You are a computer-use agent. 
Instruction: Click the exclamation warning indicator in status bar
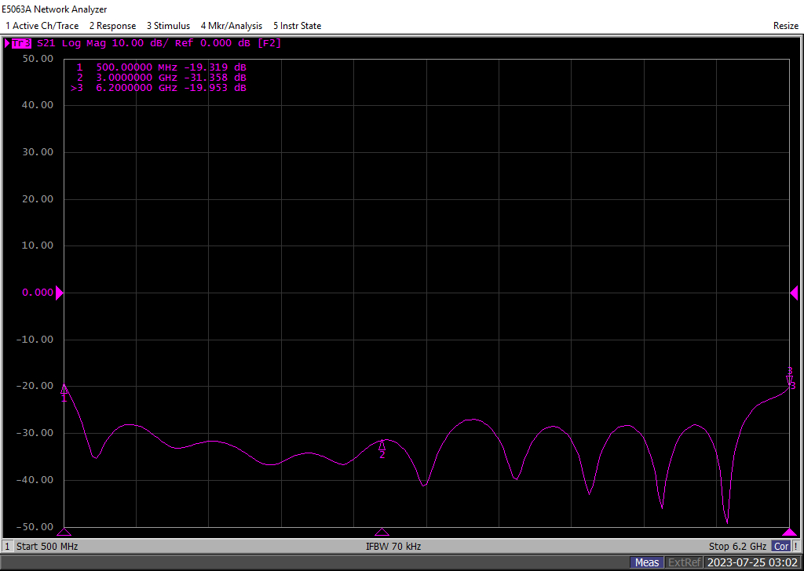[796, 546]
